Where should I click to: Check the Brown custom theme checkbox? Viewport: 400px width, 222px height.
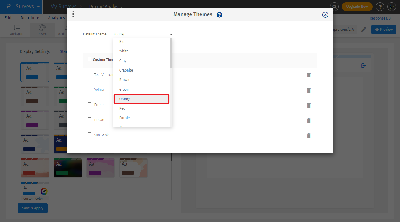click(x=90, y=119)
